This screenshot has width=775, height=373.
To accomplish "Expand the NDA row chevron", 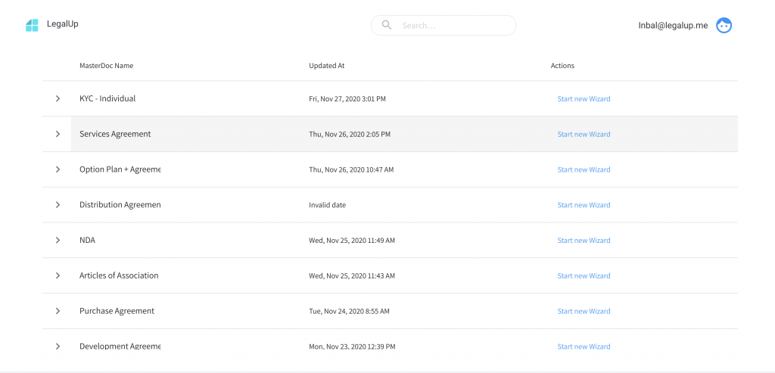I will (58, 240).
